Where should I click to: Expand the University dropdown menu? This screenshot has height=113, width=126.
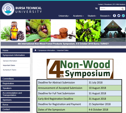64,16
